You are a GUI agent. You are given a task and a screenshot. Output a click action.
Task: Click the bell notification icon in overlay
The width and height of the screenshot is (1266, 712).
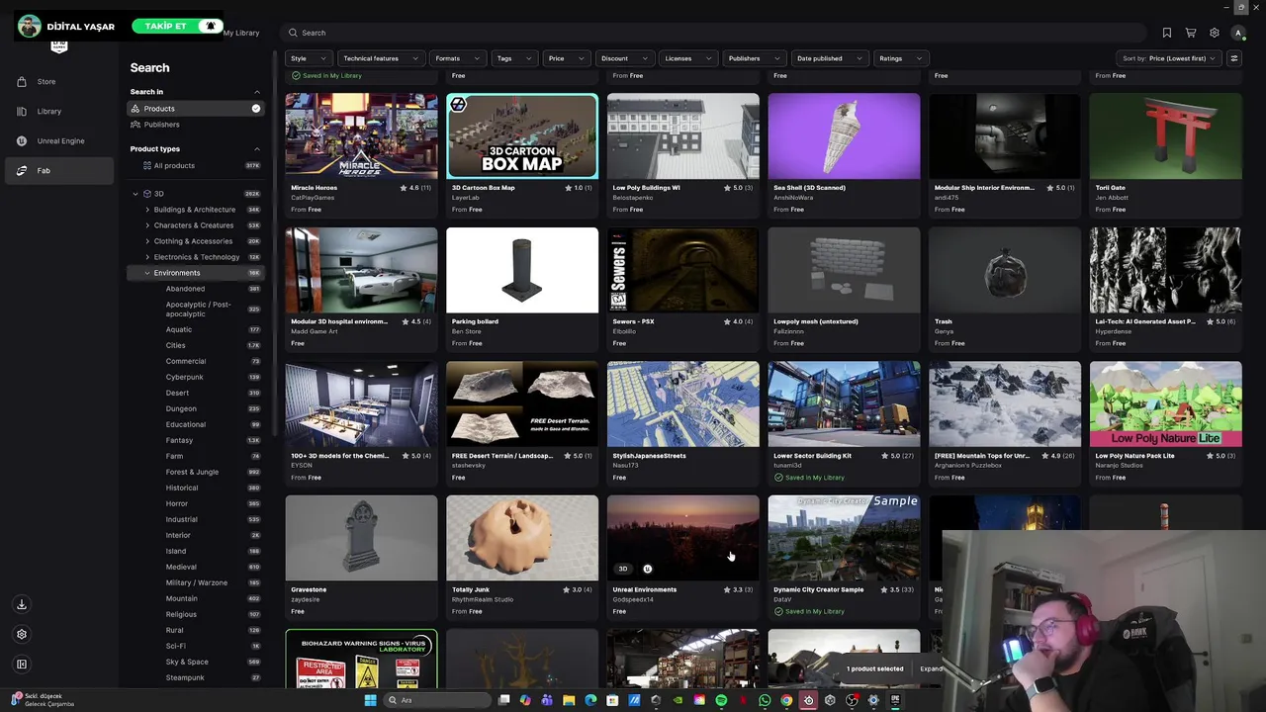(210, 26)
